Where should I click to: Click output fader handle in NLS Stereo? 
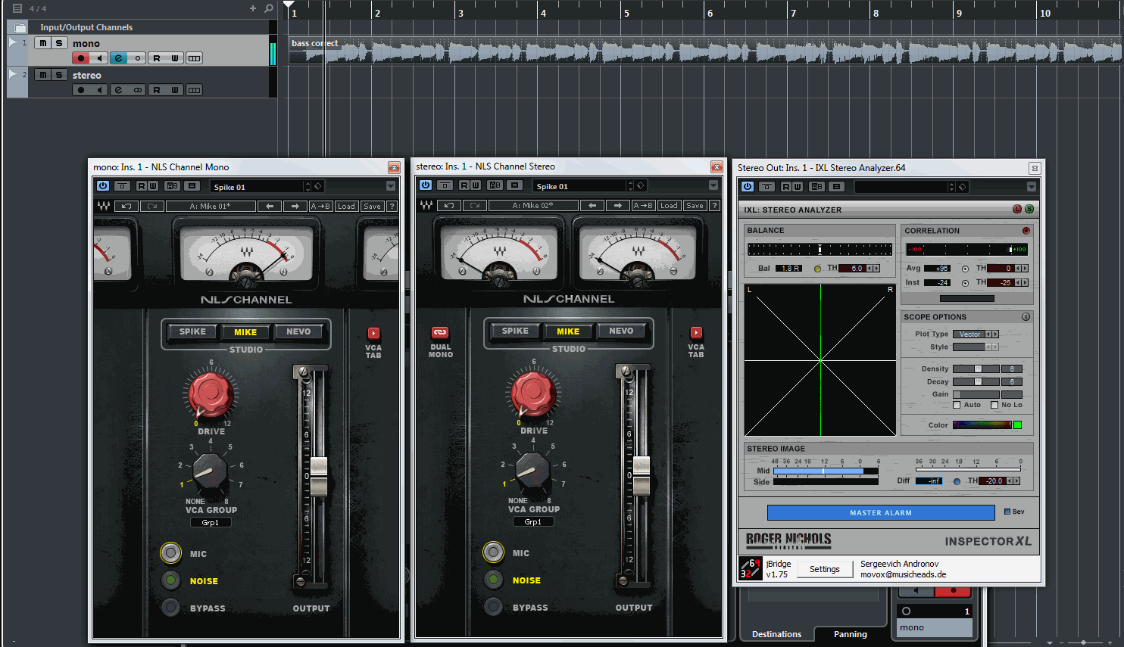point(642,475)
